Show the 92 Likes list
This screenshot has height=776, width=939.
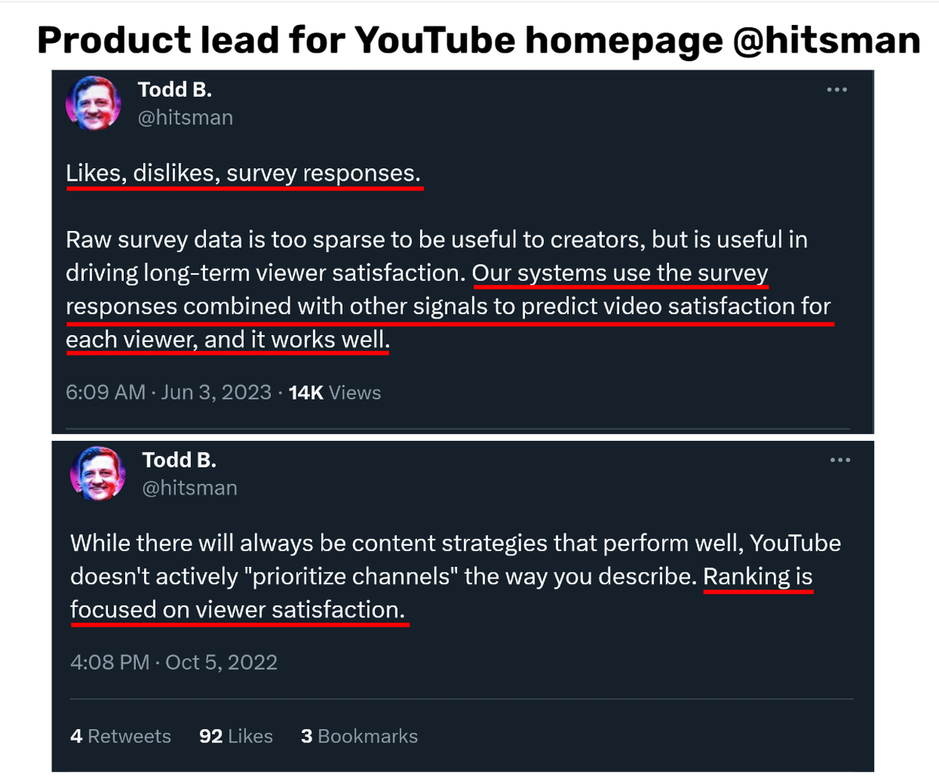[x=236, y=736]
